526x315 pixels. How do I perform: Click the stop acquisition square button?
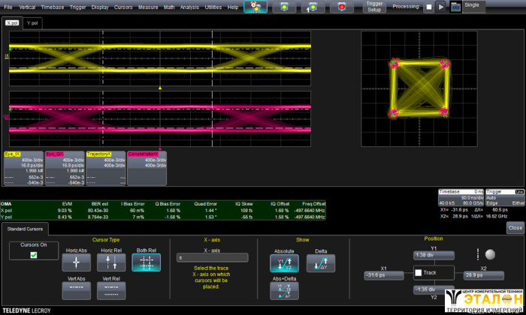[429, 7]
